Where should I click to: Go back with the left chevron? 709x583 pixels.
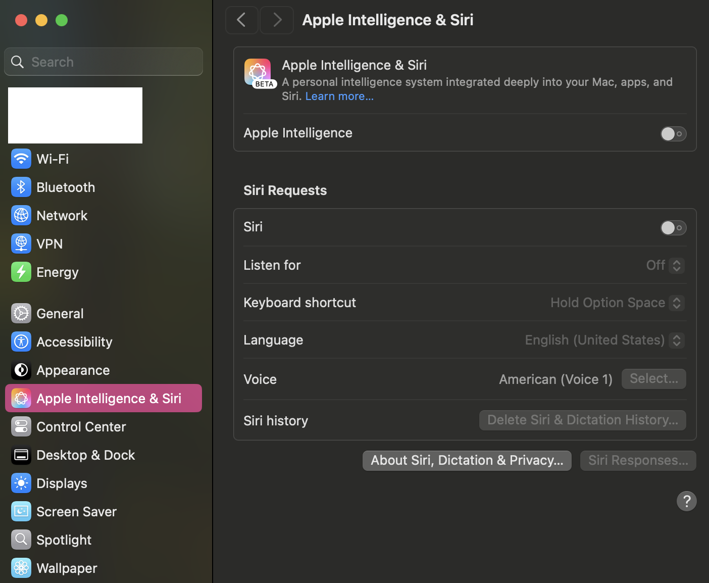coord(242,20)
